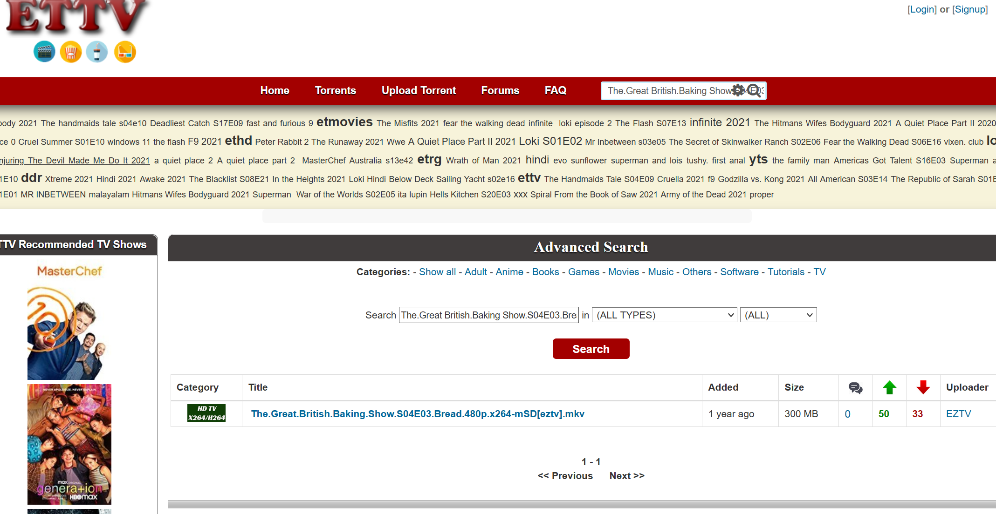Open the Great British Baking Show torrent link
This screenshot has width=996, height=514.
pyautogui.click(x=417, y=414)
